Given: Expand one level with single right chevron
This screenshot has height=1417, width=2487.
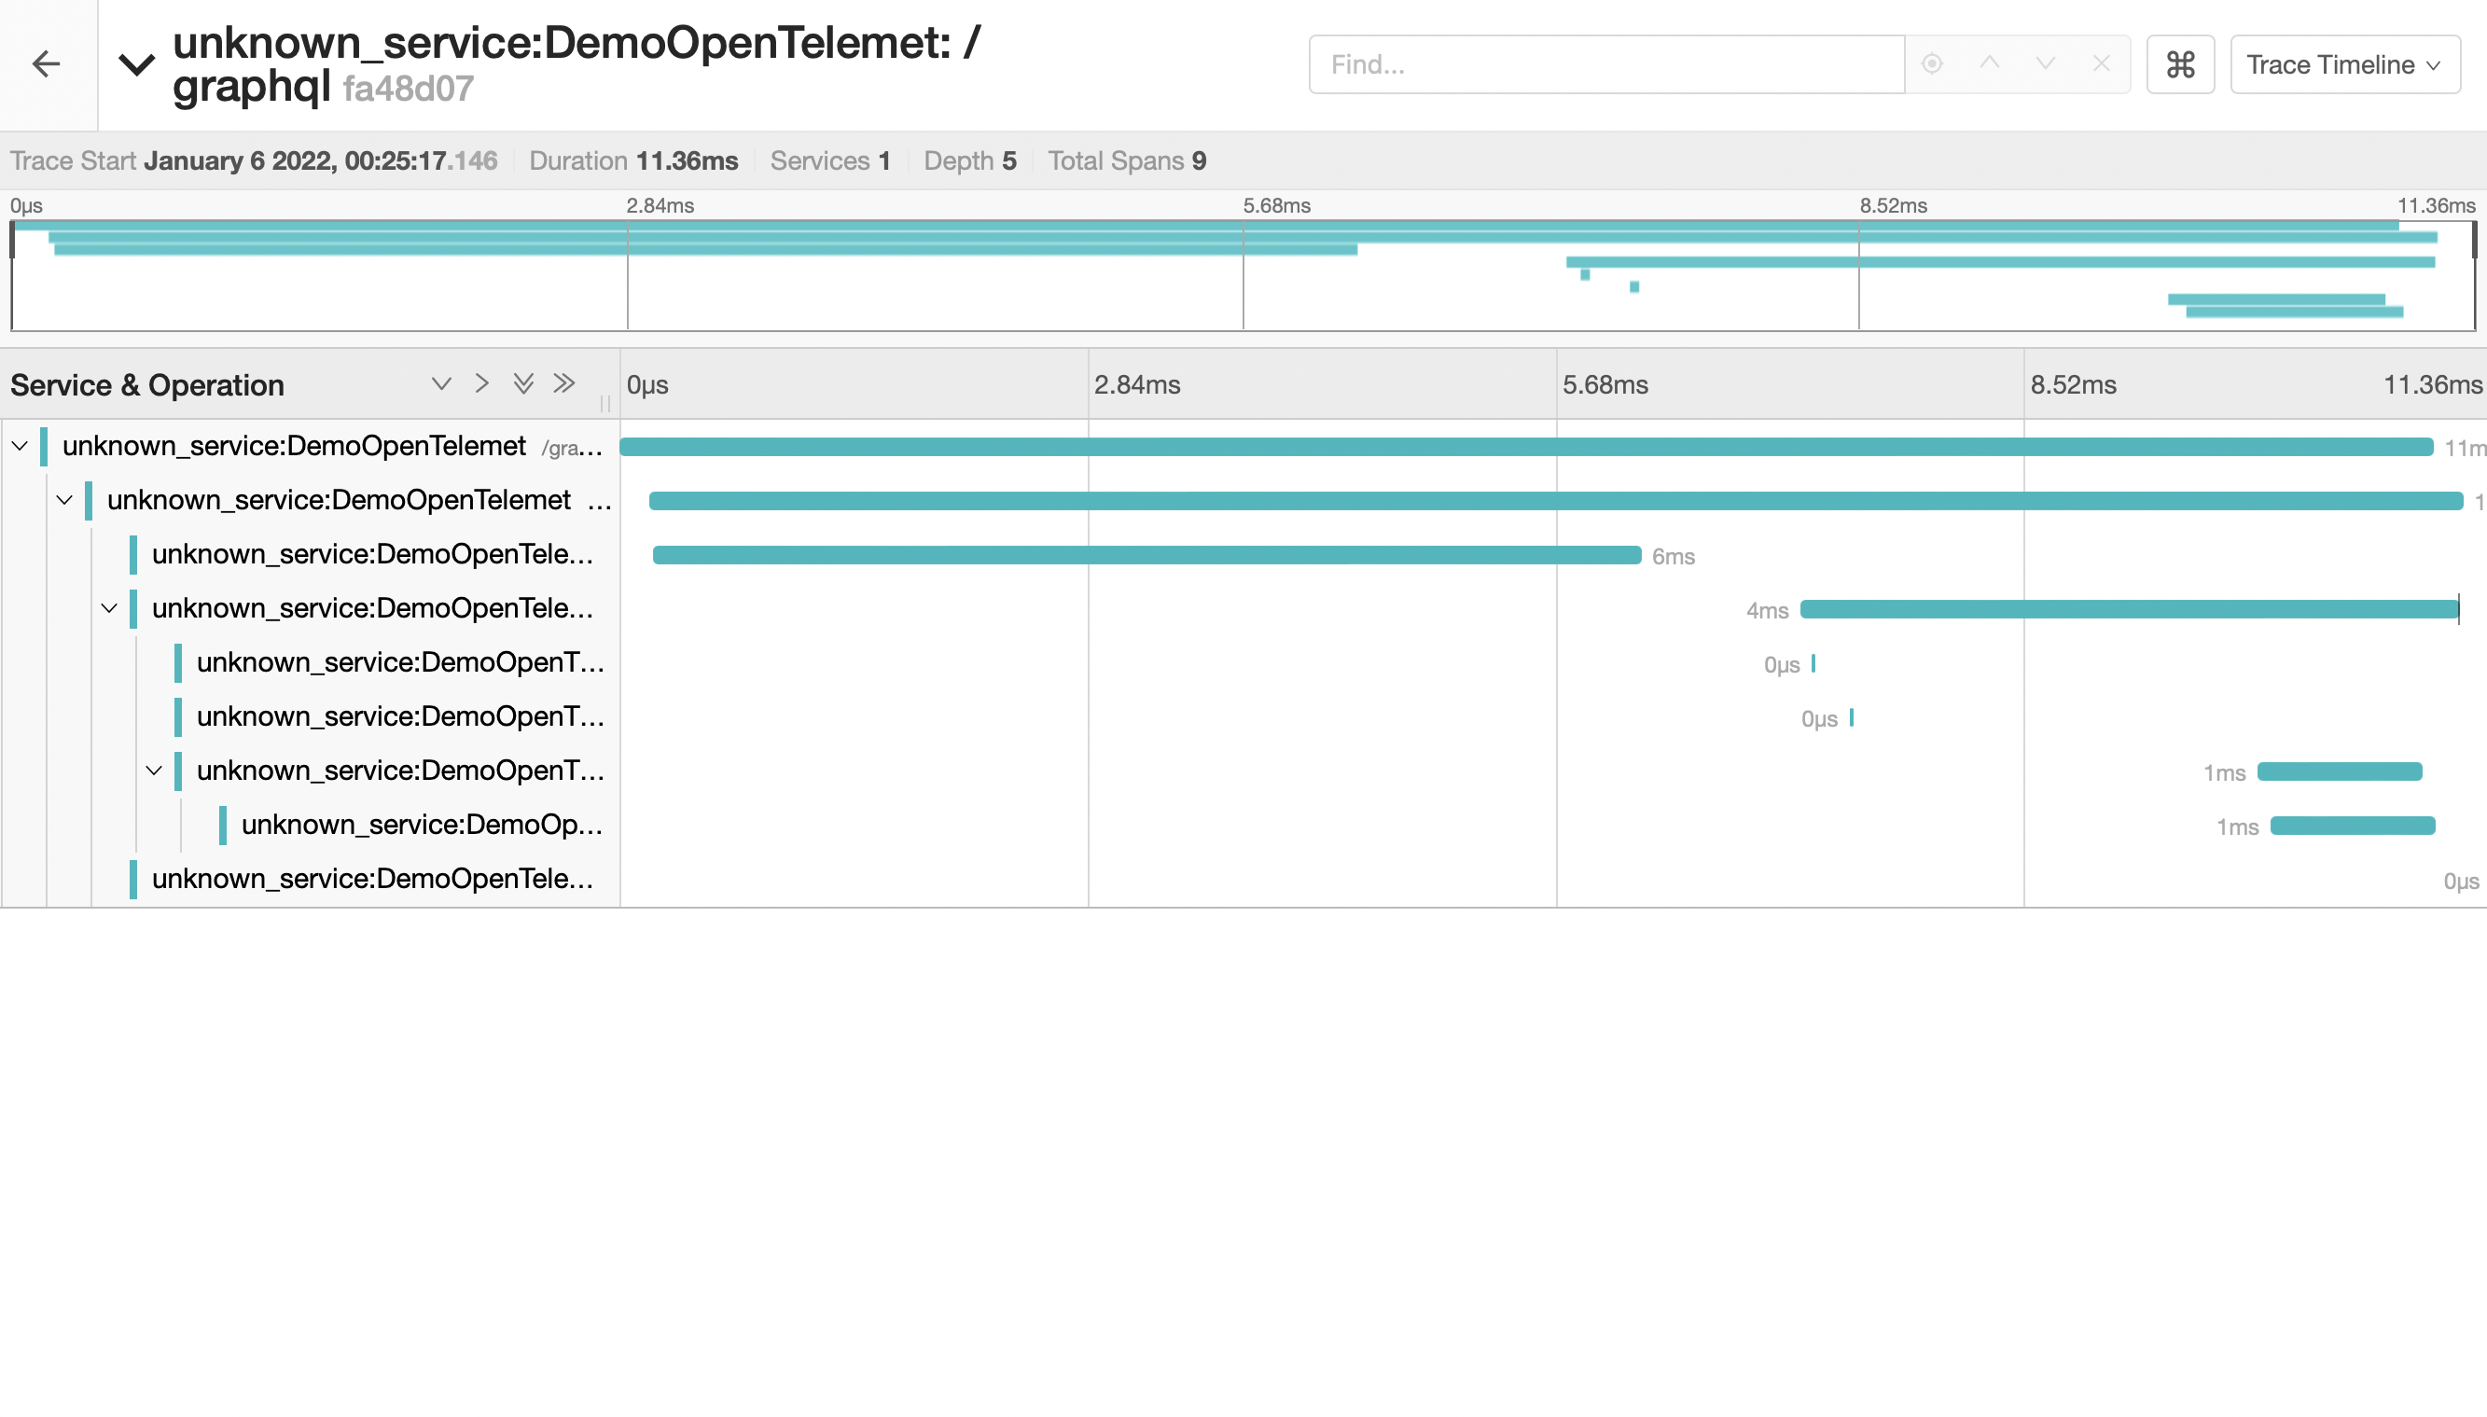Looking at the screenshot, I should [x=481, y=383].
